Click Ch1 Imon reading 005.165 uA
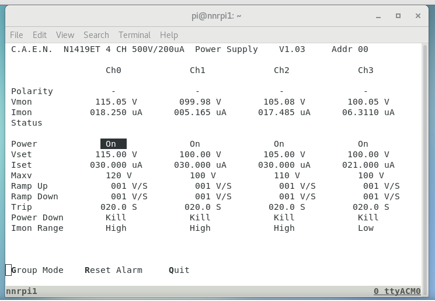 point(200,112)
